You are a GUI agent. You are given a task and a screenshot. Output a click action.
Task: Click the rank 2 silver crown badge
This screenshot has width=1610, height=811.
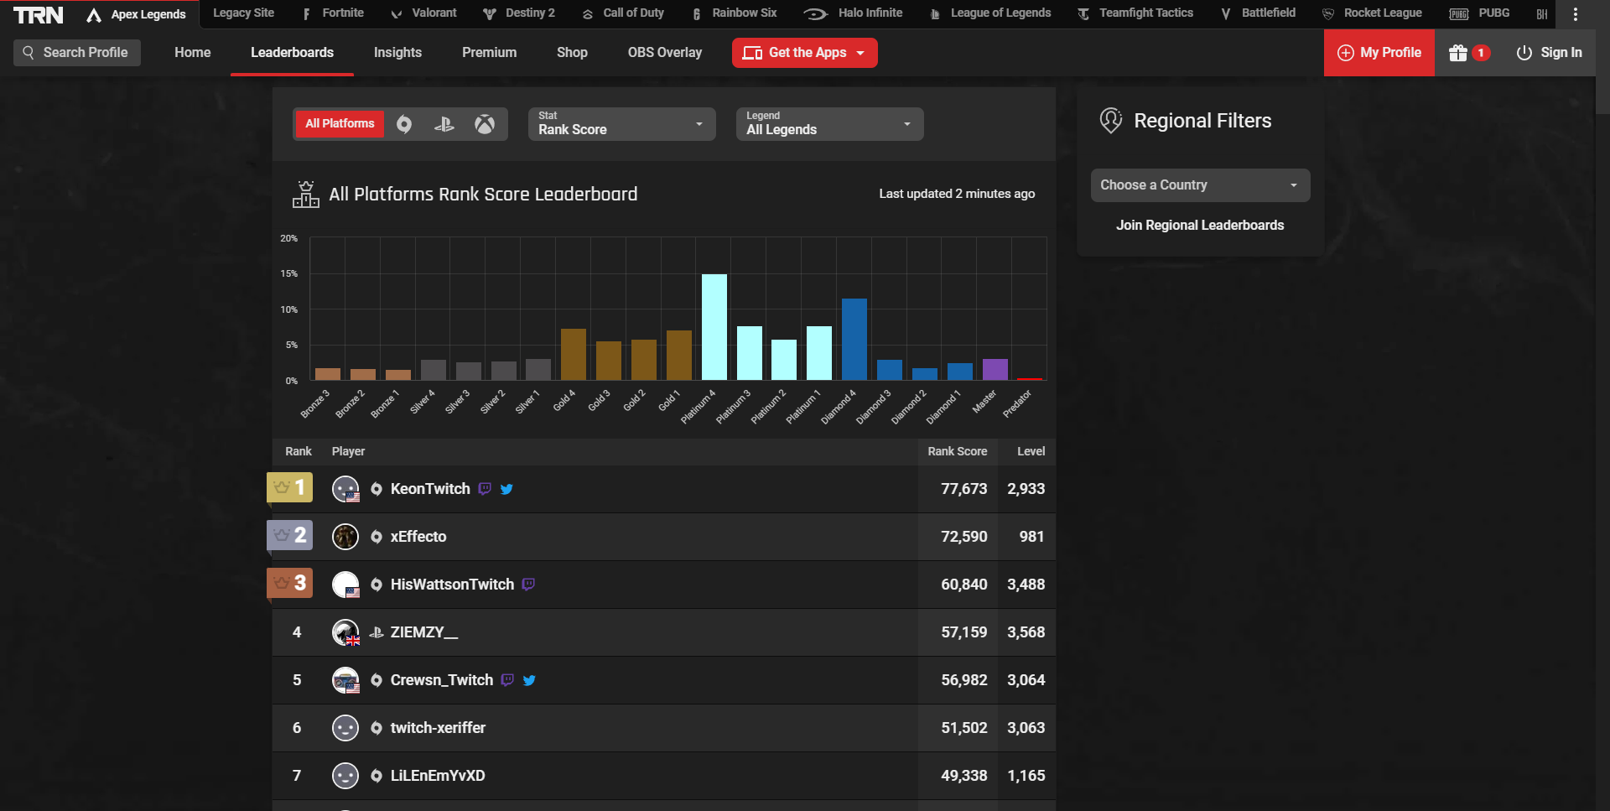(x=289, y=535)
